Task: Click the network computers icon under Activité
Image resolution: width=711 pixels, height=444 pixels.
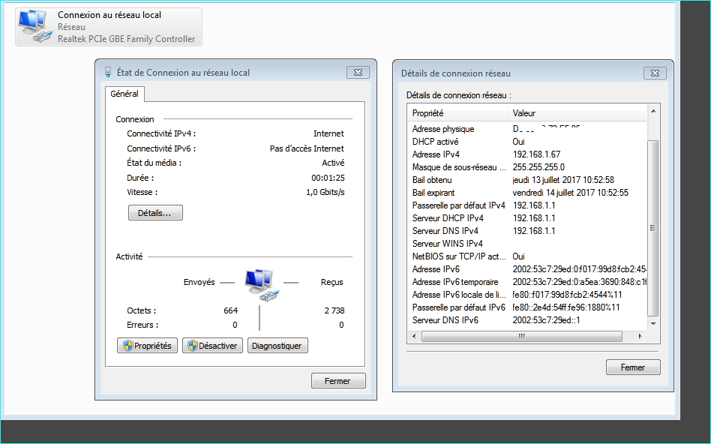Action: [x=261, y=284]
